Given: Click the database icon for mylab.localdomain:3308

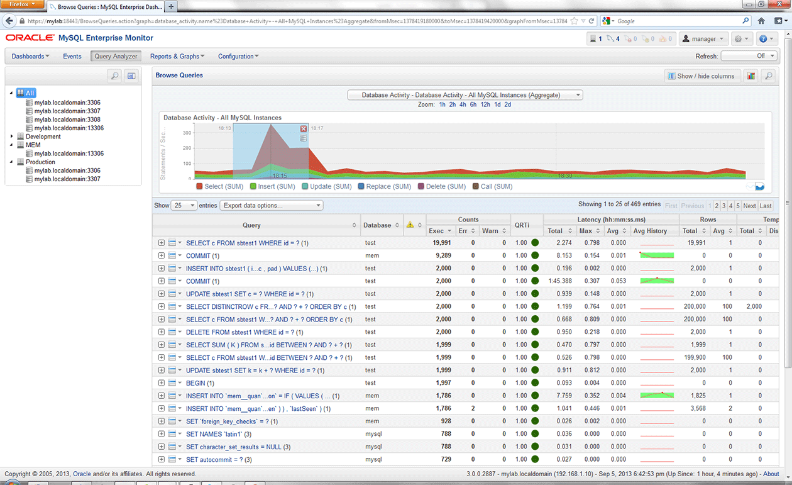Looking at the screenshot, I should (29, 120).
